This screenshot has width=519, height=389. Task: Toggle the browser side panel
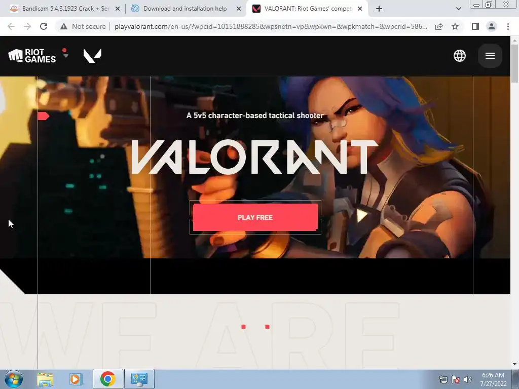click(x=475, y=26)
